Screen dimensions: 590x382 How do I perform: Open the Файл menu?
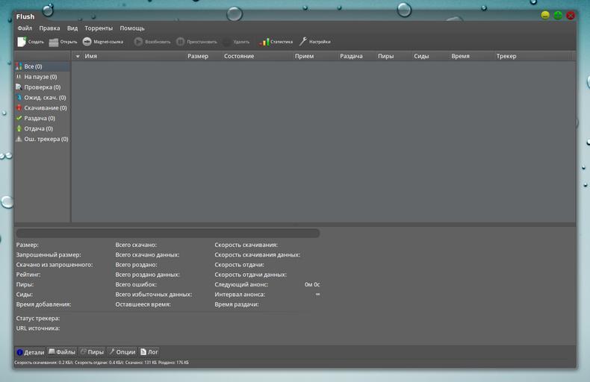24,28
